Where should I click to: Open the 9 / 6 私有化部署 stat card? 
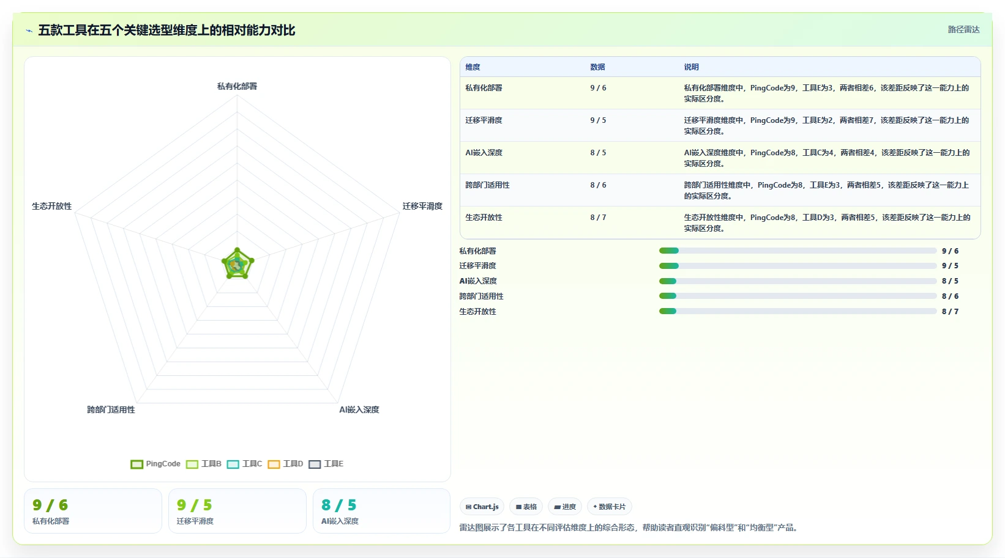tap(93, 511)
